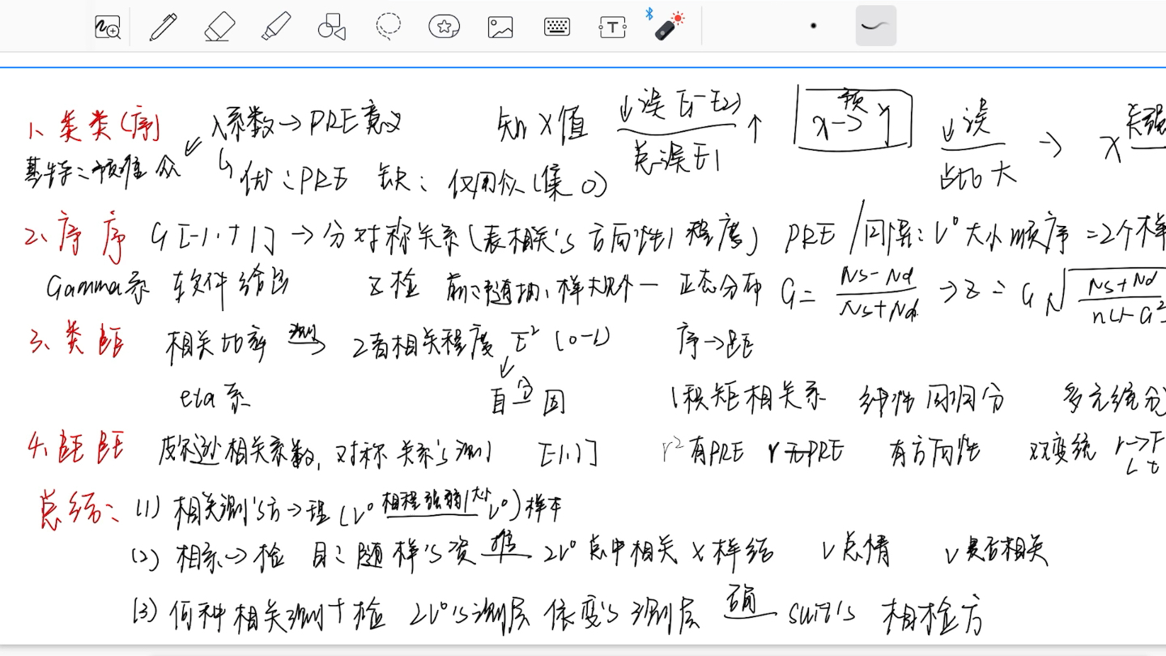
Task: Choose the selected stroke thickness option
Action: point(876,26)
